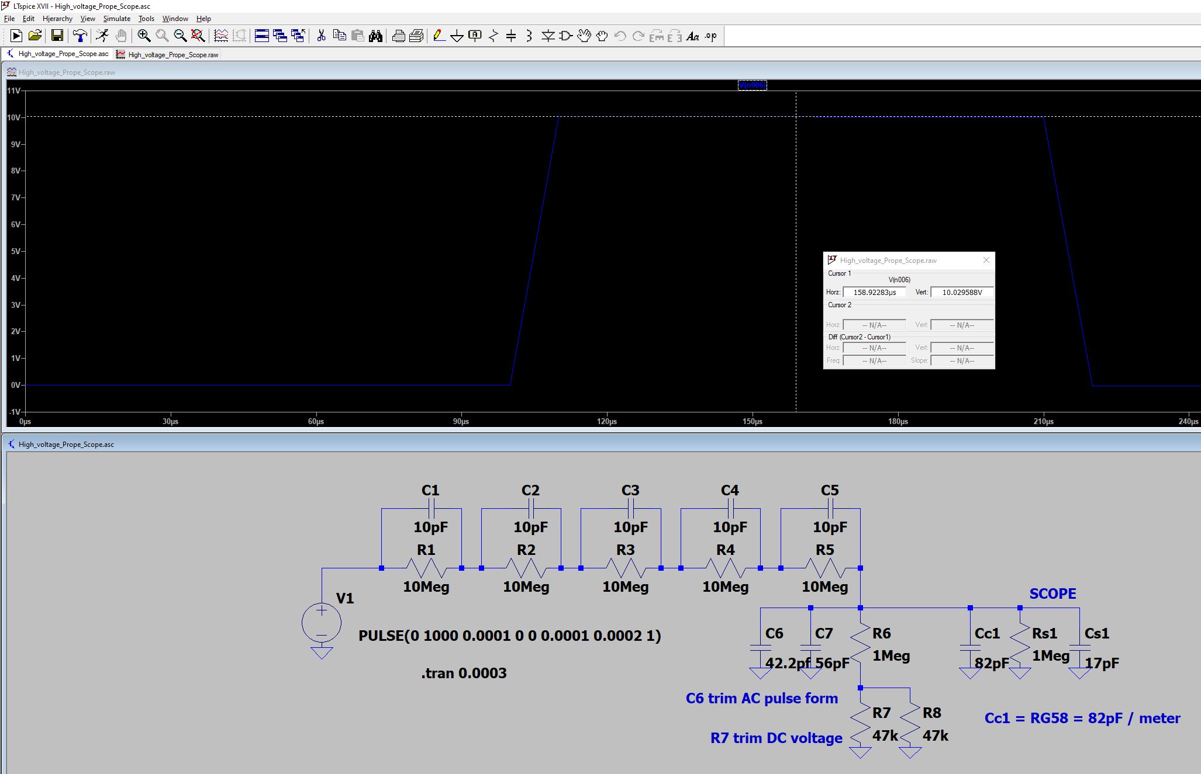
Task: Add a SPICE directive with the .op icon
Action: [x=710, y=36]
